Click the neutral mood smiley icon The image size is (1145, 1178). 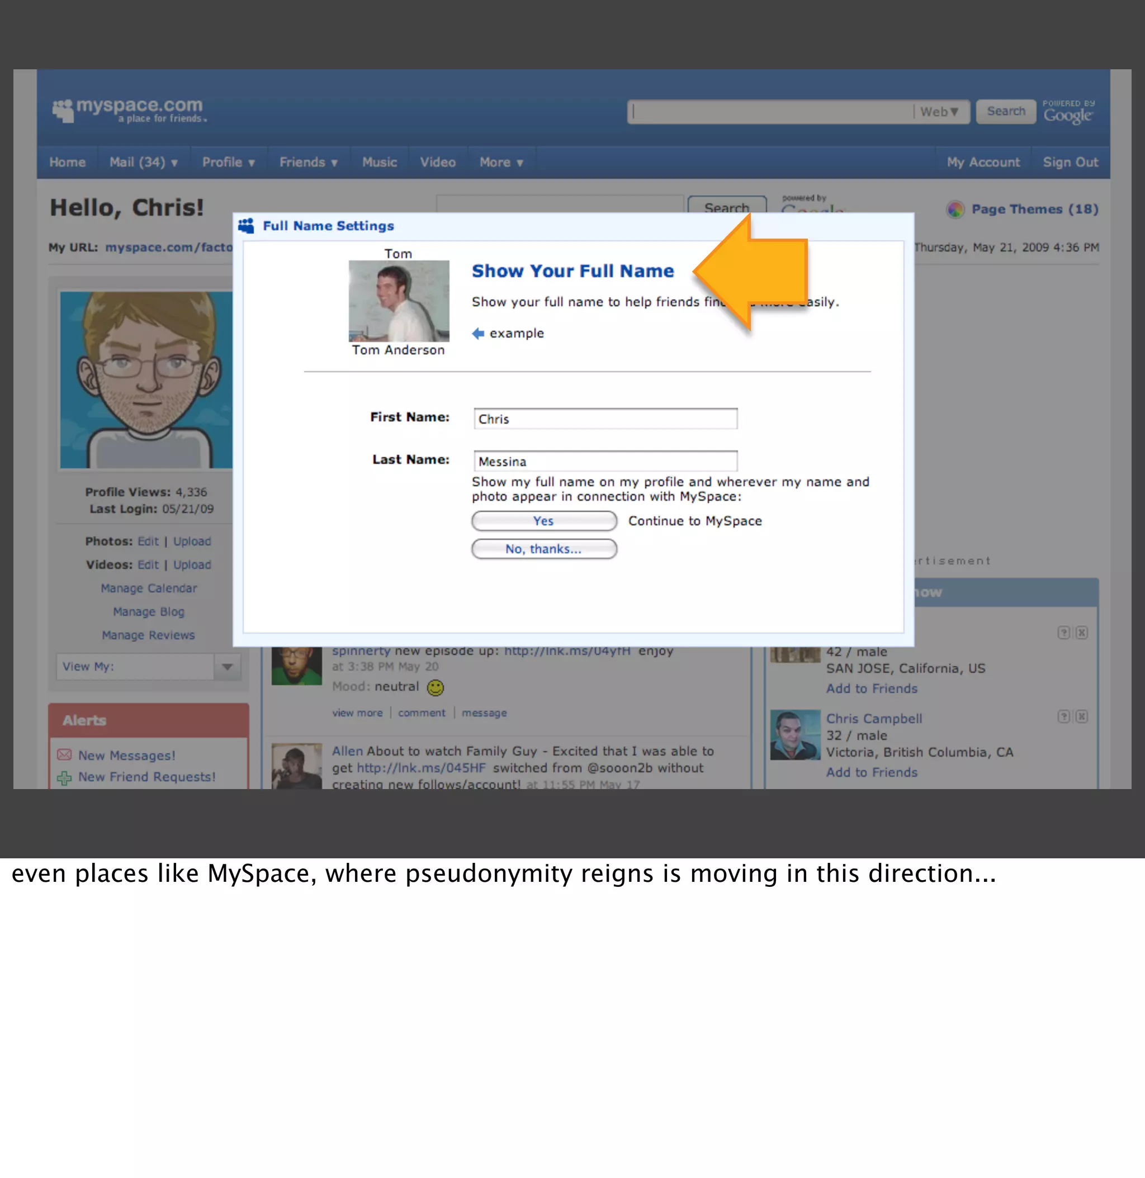pos(436,687)
